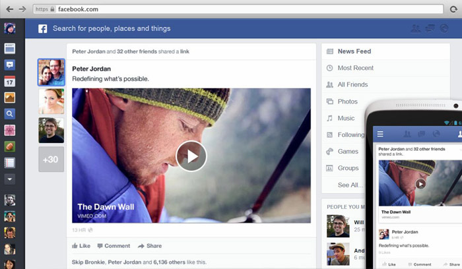462x269 pixels.
Task: Open the +30 more friends tile
Action: tap(51, 159)
